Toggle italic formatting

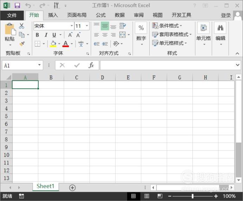coord(46,35)
